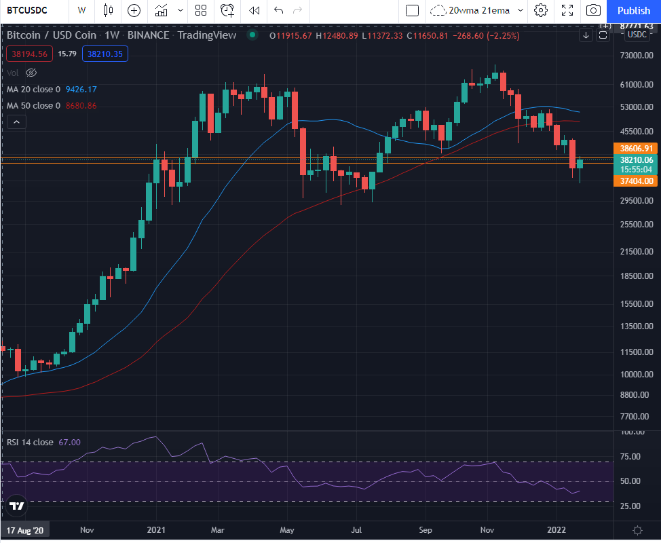Expand the layout name dropdown chevron
Viewport: 661px width, 543px height.
(521, 11)
